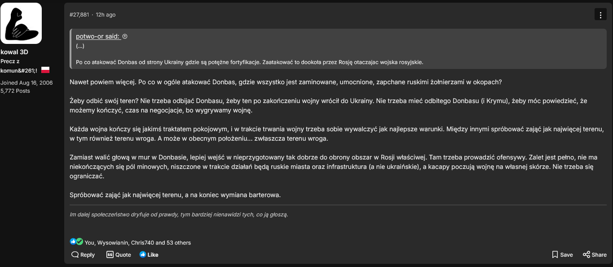Click the italic signature line below the post
The image size is (613, 267).
[179, 215]
